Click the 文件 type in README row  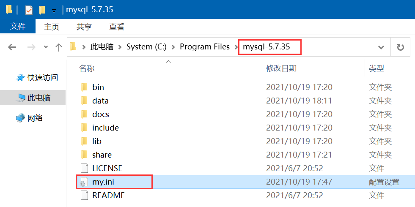(377, 195)
